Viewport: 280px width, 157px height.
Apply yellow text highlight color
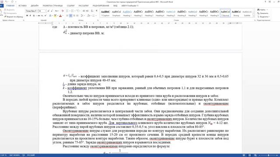coord(56,16)
